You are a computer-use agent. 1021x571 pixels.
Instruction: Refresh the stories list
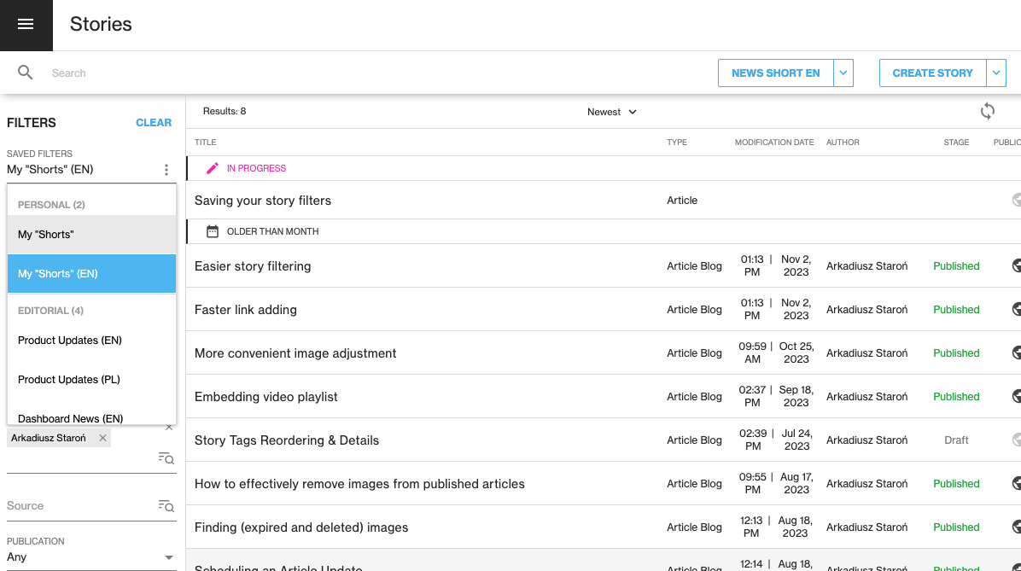(988, 111)
